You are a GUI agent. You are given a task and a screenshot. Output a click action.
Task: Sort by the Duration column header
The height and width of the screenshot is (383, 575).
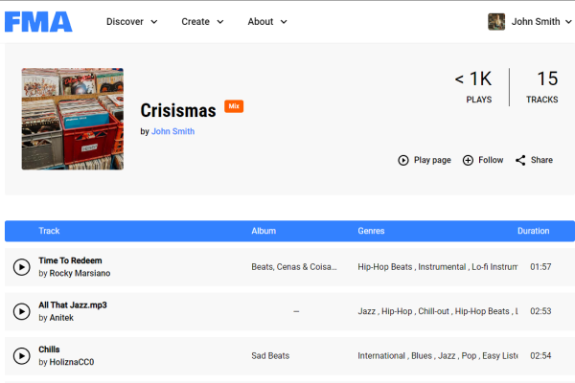coord(534,231)
